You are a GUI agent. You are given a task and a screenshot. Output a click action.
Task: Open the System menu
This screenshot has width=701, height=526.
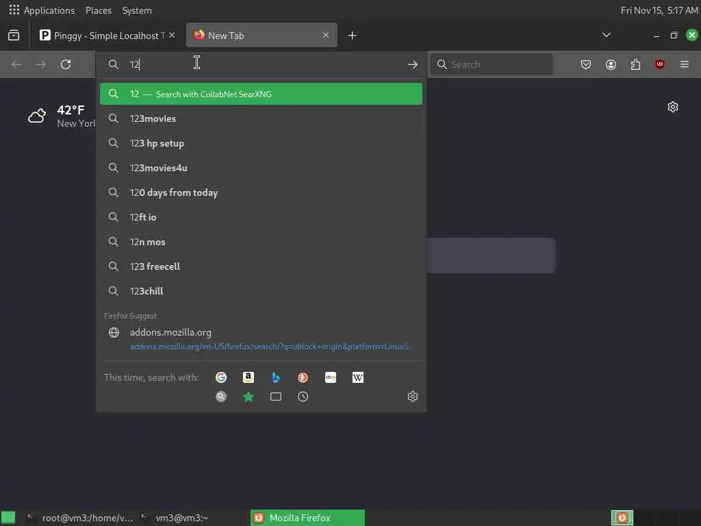tap(137, 10)
